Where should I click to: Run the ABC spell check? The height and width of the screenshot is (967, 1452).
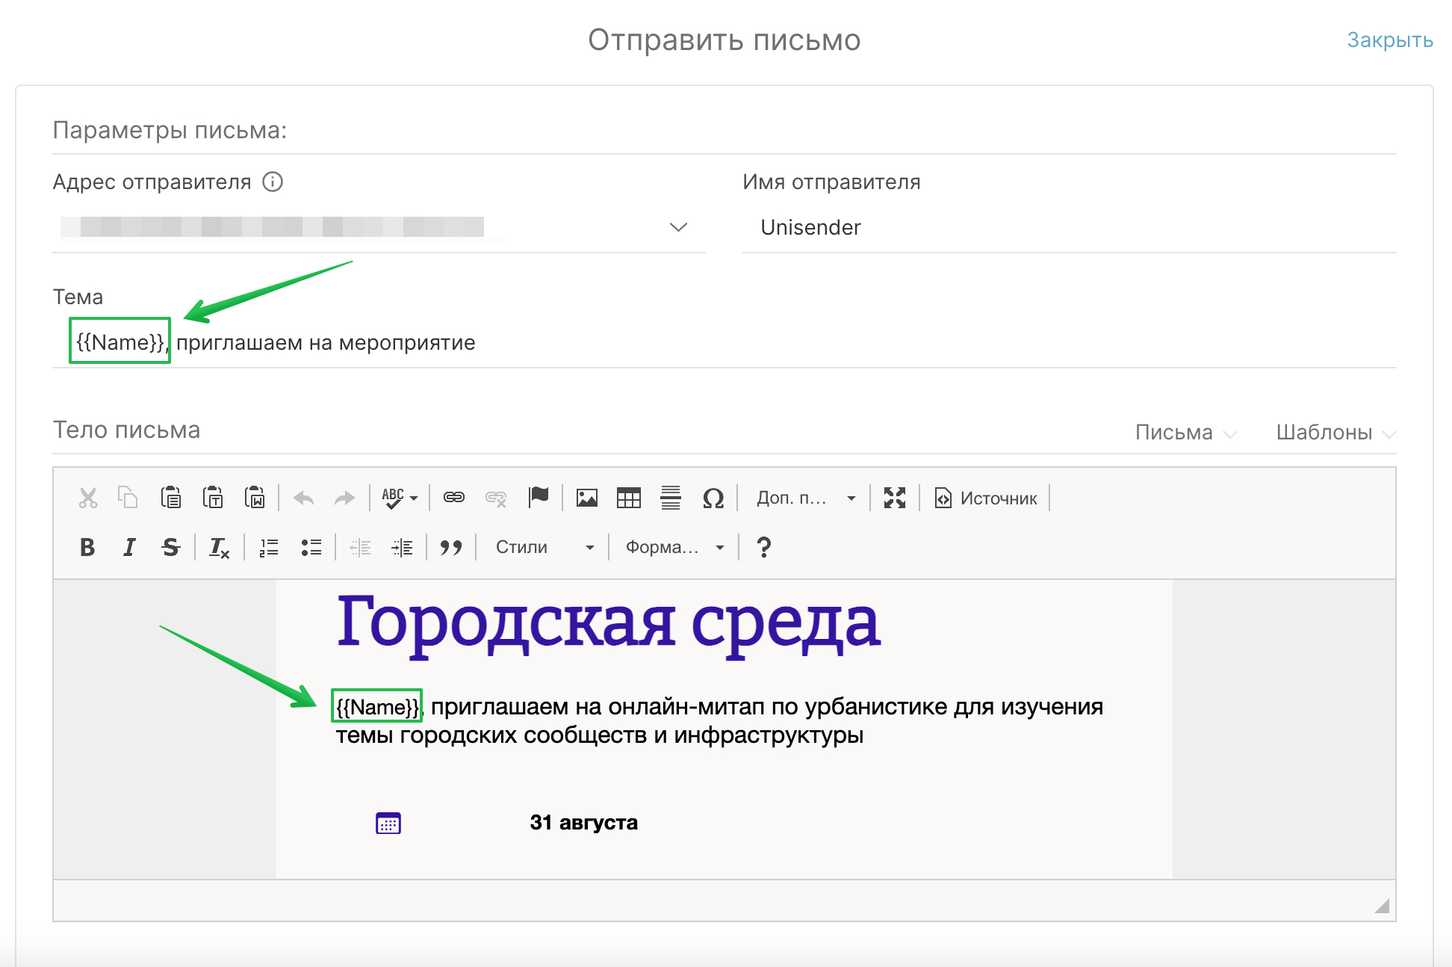tap(393, 498)
